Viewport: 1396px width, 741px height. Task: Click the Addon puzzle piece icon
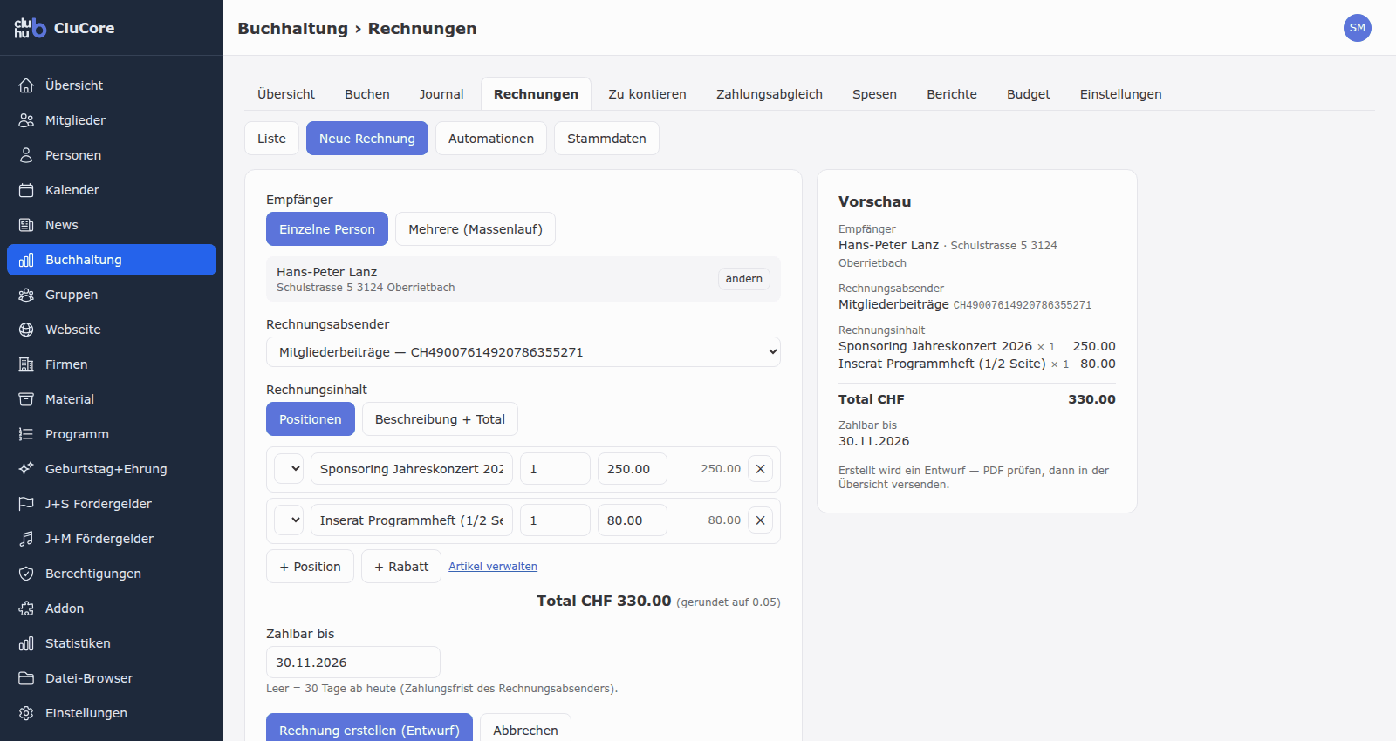26,608
